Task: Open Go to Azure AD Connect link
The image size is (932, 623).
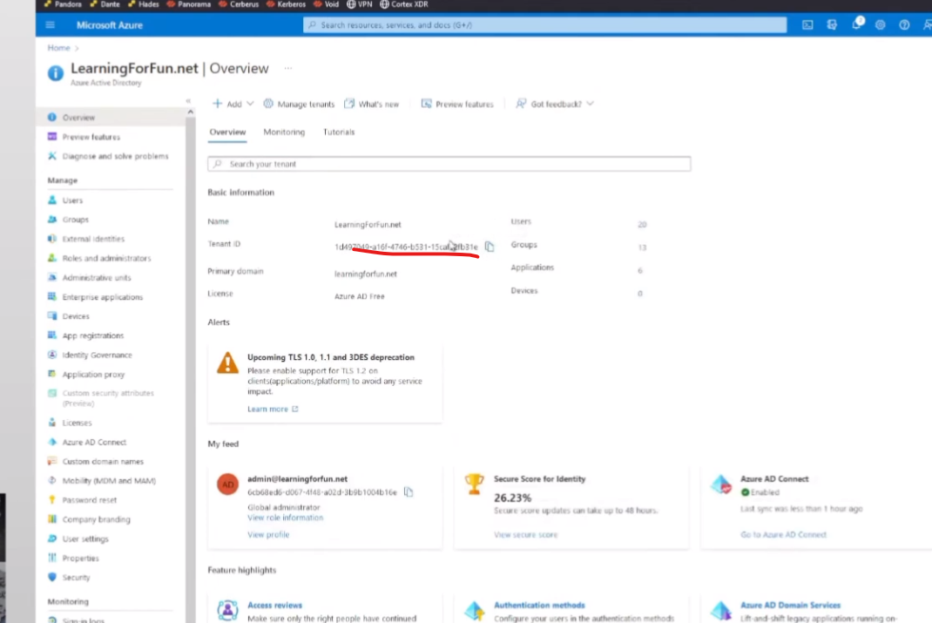Action: [783, 534]
